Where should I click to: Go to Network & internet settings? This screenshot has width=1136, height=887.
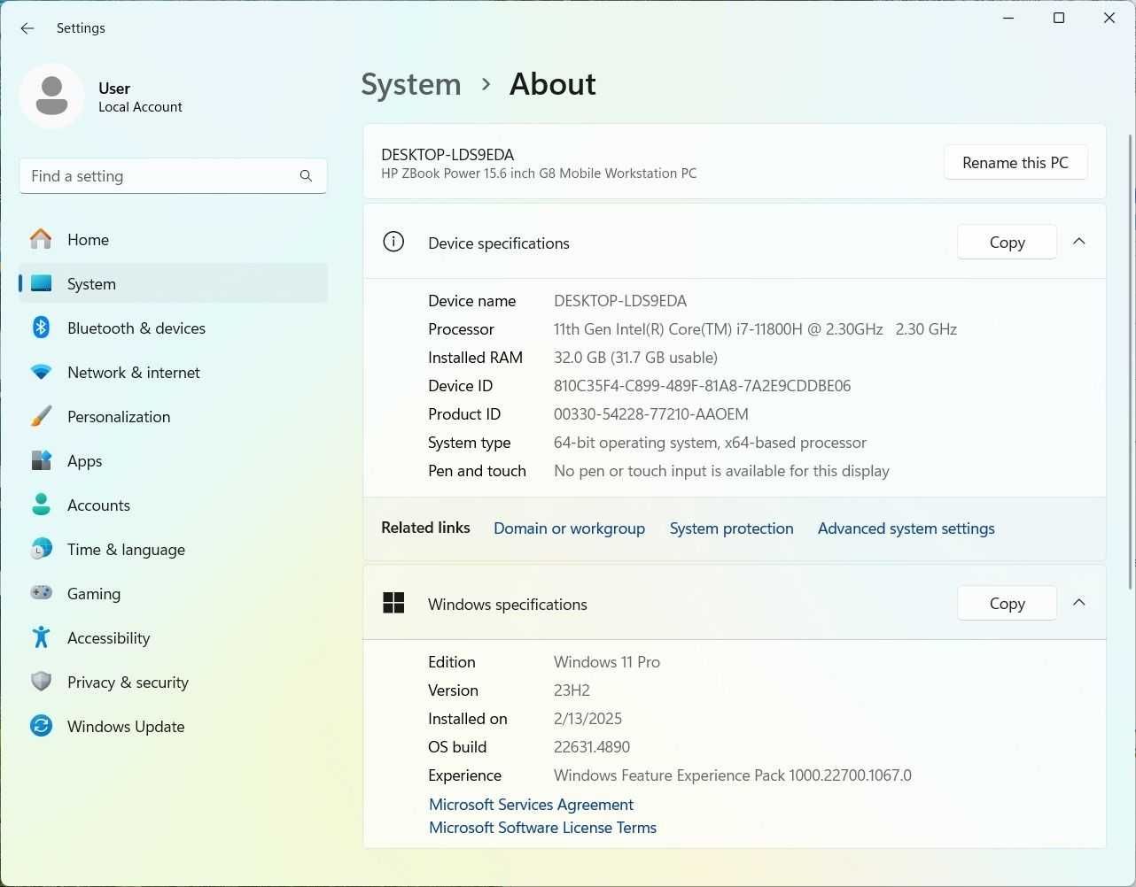pyautogui.click(x=174, y=372)
